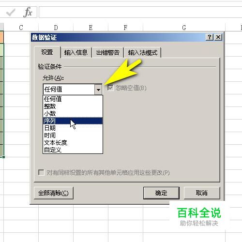Click the 全部清除(C) button
Viewport: 242px width, 242px height.
pyautogui.click(x=54, y=193)
